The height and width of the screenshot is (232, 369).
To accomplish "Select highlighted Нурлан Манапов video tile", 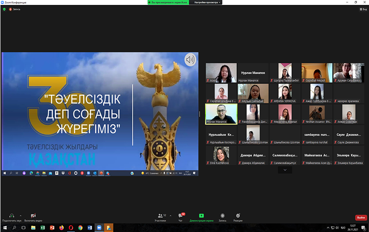I will click(x=221, y=114).
